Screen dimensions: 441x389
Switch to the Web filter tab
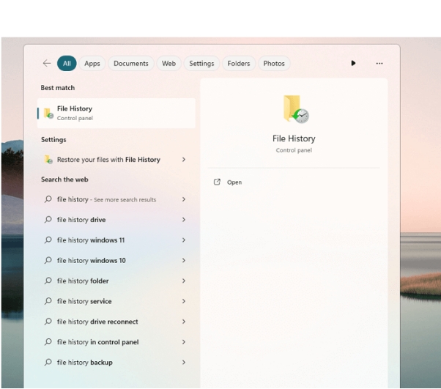click(168, 63)
